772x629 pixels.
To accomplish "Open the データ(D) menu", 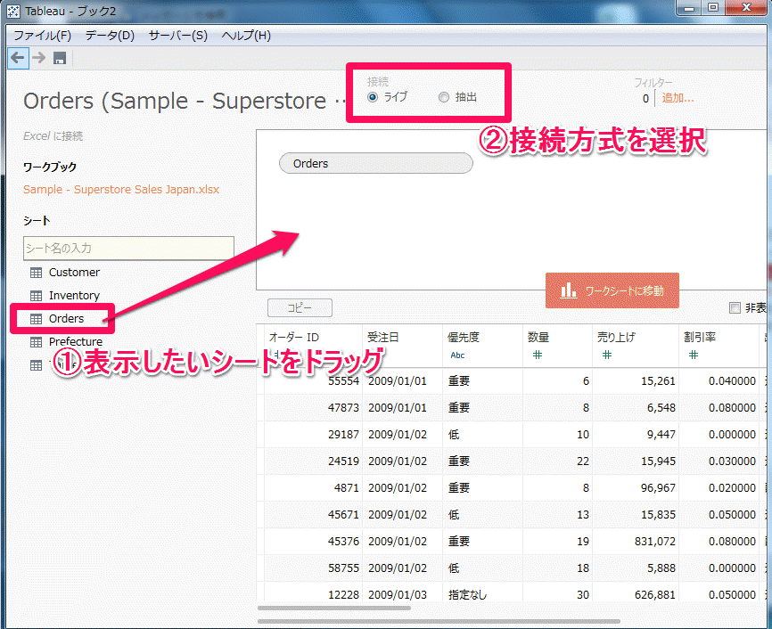I will [110, 36].
